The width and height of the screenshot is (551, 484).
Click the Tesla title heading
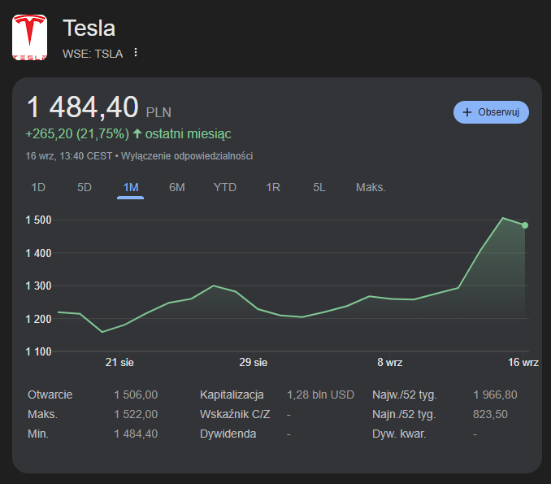89,28
